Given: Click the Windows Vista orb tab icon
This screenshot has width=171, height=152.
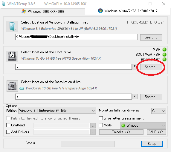Looking at the screenshot, I should (x=100, y=11).
